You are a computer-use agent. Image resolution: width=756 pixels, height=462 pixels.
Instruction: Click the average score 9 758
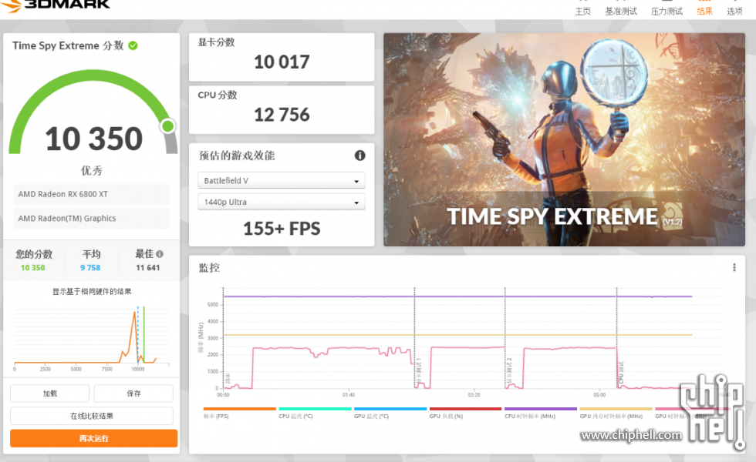tap(90, 268)
